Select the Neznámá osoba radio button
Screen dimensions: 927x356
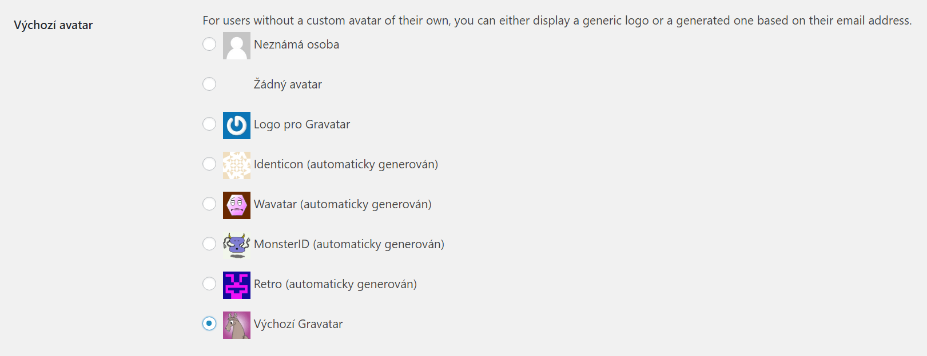tap(209, 44)
